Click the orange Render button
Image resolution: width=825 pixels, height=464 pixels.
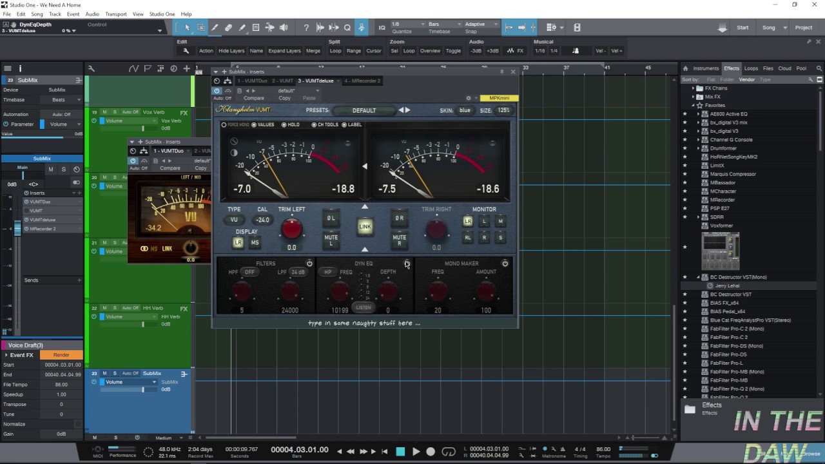point(61,355)
